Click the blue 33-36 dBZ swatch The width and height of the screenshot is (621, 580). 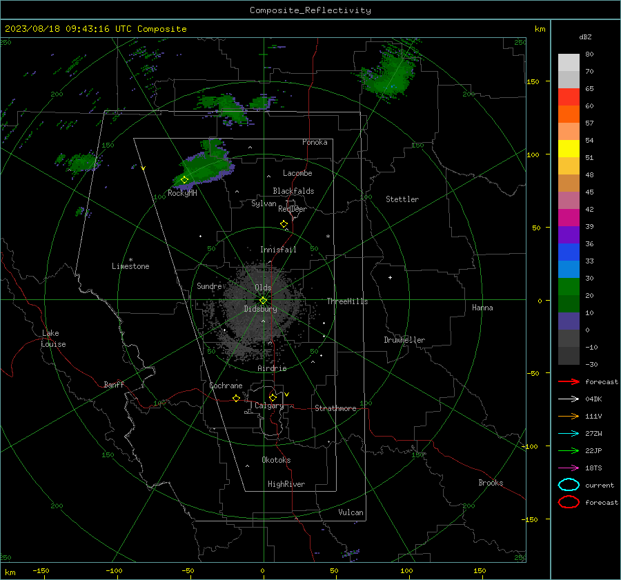pos(569,252)
